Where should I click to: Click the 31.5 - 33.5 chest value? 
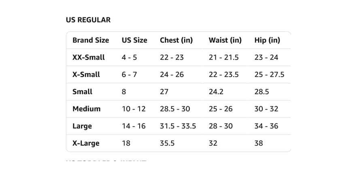tap(178, 126)
